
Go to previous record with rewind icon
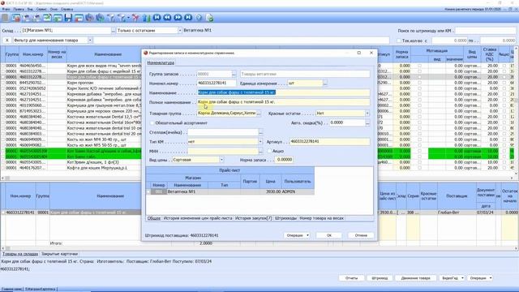point(168,18)
